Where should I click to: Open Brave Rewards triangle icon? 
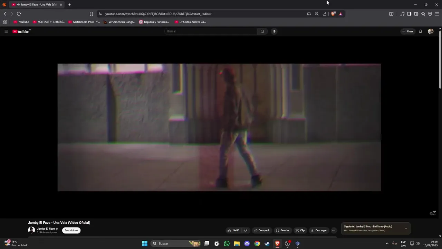[340, 14]
